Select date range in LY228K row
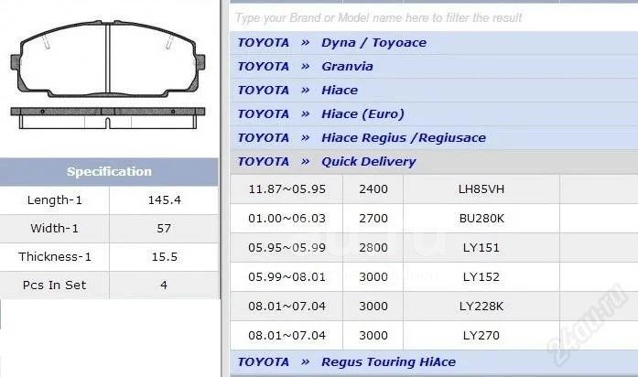 287,307
